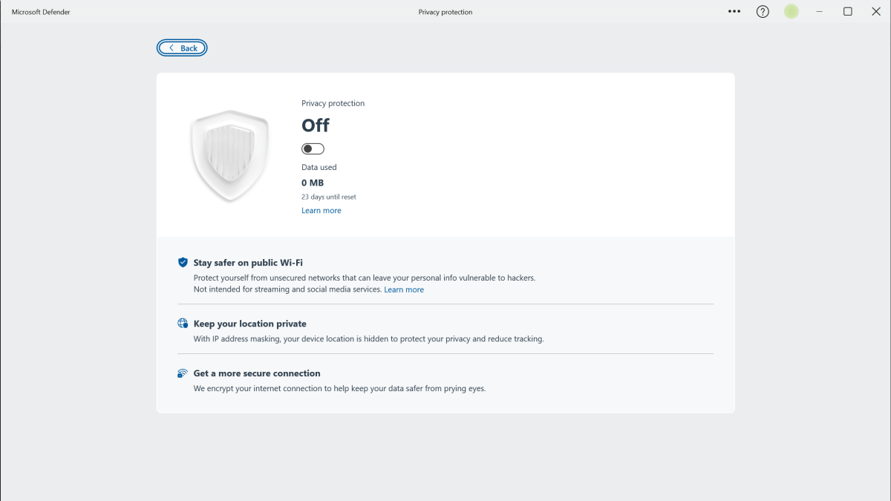Toggle Privacy protection switch on

[x=313, y=149]
